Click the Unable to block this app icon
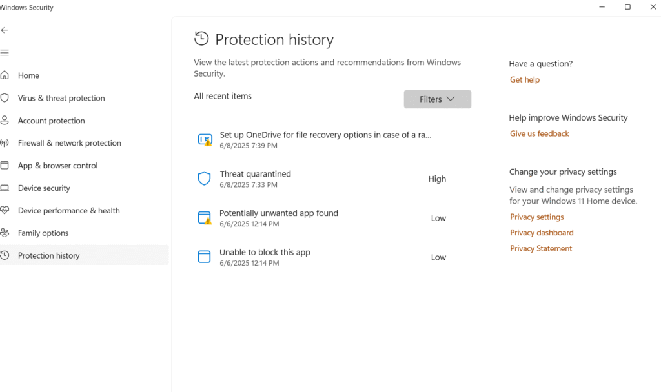Screen dimensions: 661x392 (x=204, y=257)
